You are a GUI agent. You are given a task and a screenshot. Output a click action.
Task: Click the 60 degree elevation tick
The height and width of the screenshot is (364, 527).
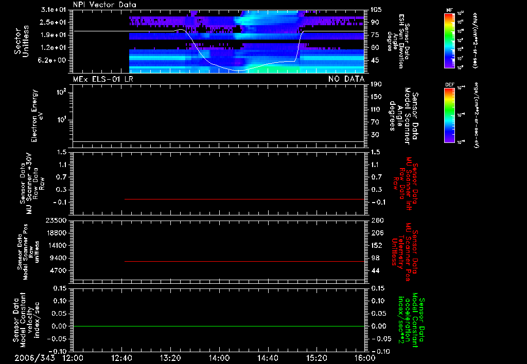[375, 48]
